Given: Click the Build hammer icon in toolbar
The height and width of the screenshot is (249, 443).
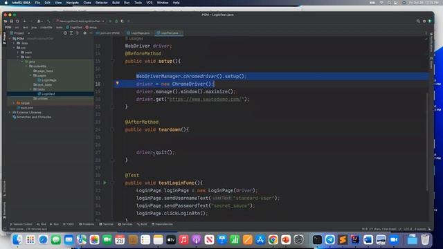Looking at the screenshot, I should tap(48, 21).
